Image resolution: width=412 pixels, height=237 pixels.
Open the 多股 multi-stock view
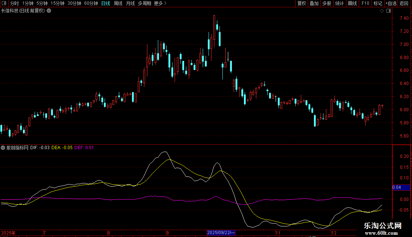click(327, 3)
